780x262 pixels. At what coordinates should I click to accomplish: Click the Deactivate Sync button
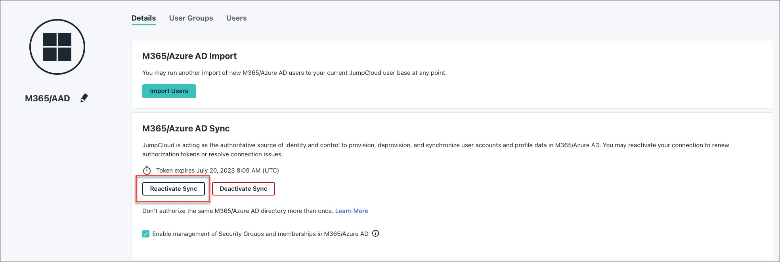(x=243, y=189)
